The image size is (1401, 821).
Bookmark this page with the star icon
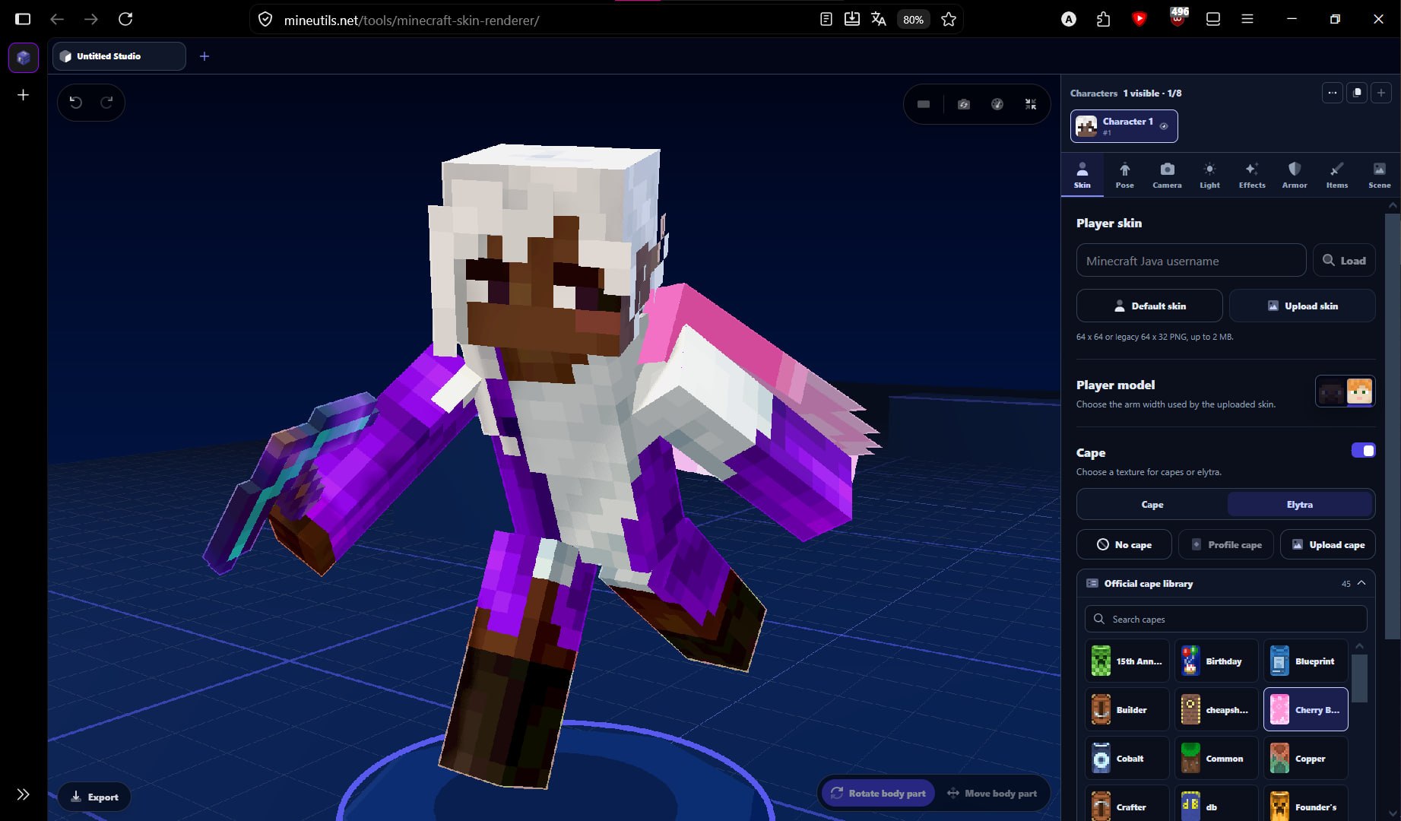(x=949, y=19)
